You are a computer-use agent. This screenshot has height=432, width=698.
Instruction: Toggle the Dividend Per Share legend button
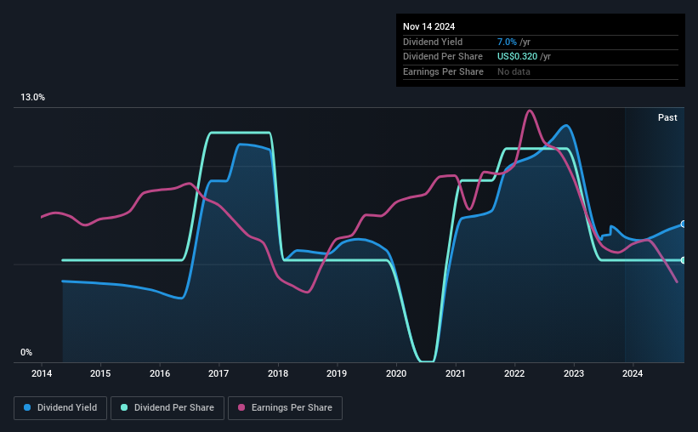167,408
